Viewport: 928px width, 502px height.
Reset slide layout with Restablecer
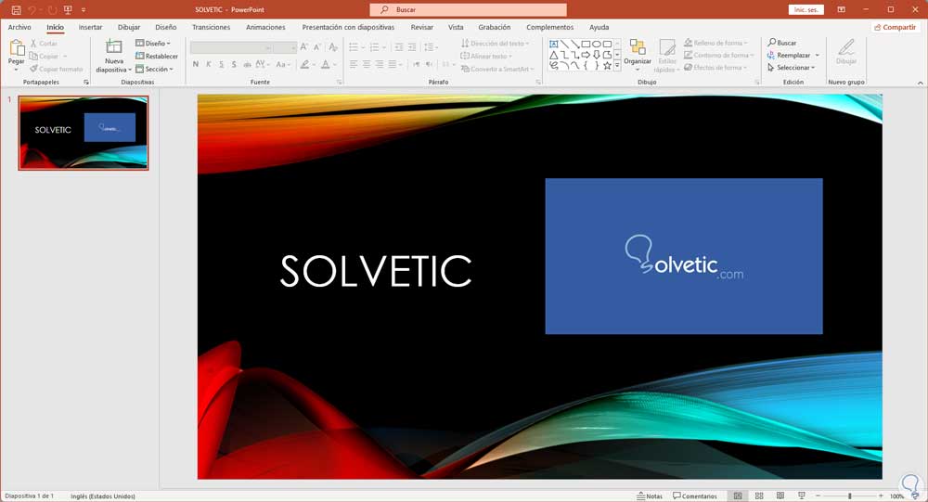[x=157, y=57]
